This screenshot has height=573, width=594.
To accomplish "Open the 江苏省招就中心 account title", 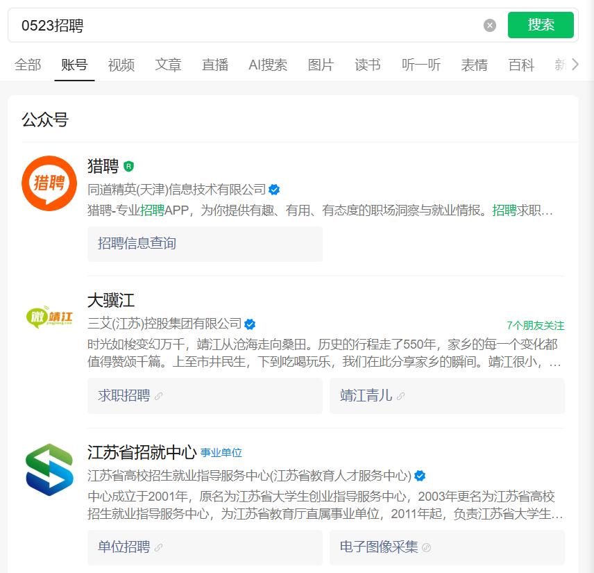I will pos(142,452).
